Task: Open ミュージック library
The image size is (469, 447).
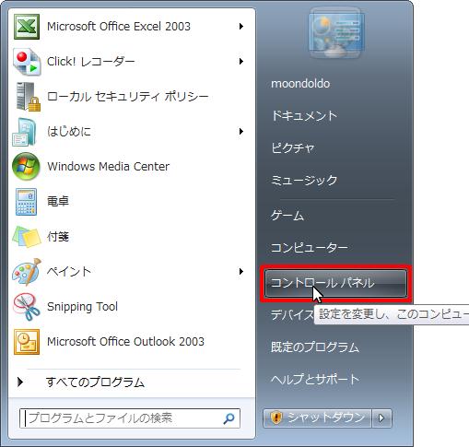Action: point(304,180)
